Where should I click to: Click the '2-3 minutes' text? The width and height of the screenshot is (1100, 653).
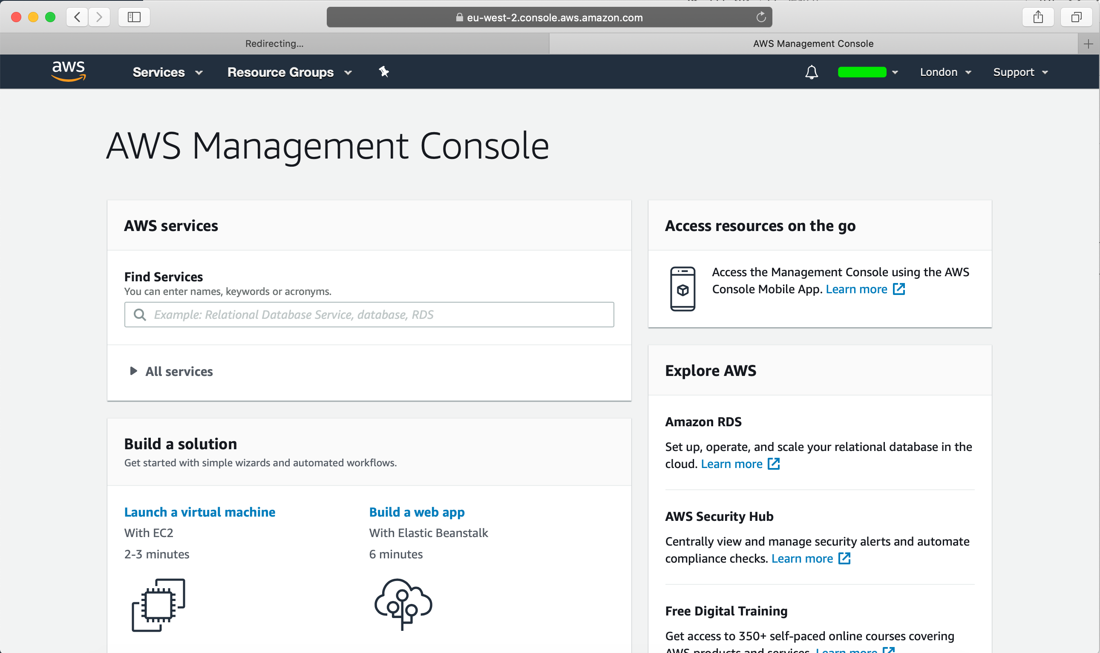coord(157,554)
